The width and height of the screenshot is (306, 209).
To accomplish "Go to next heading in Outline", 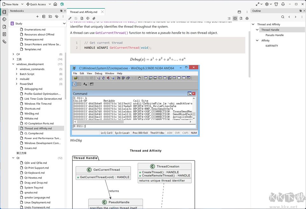I will tap(295, 17).
